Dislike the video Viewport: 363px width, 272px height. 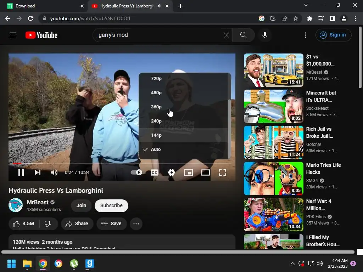tap(48, 224)
